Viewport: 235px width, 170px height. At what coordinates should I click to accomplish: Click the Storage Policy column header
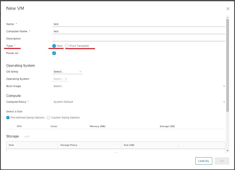(69, 145)
